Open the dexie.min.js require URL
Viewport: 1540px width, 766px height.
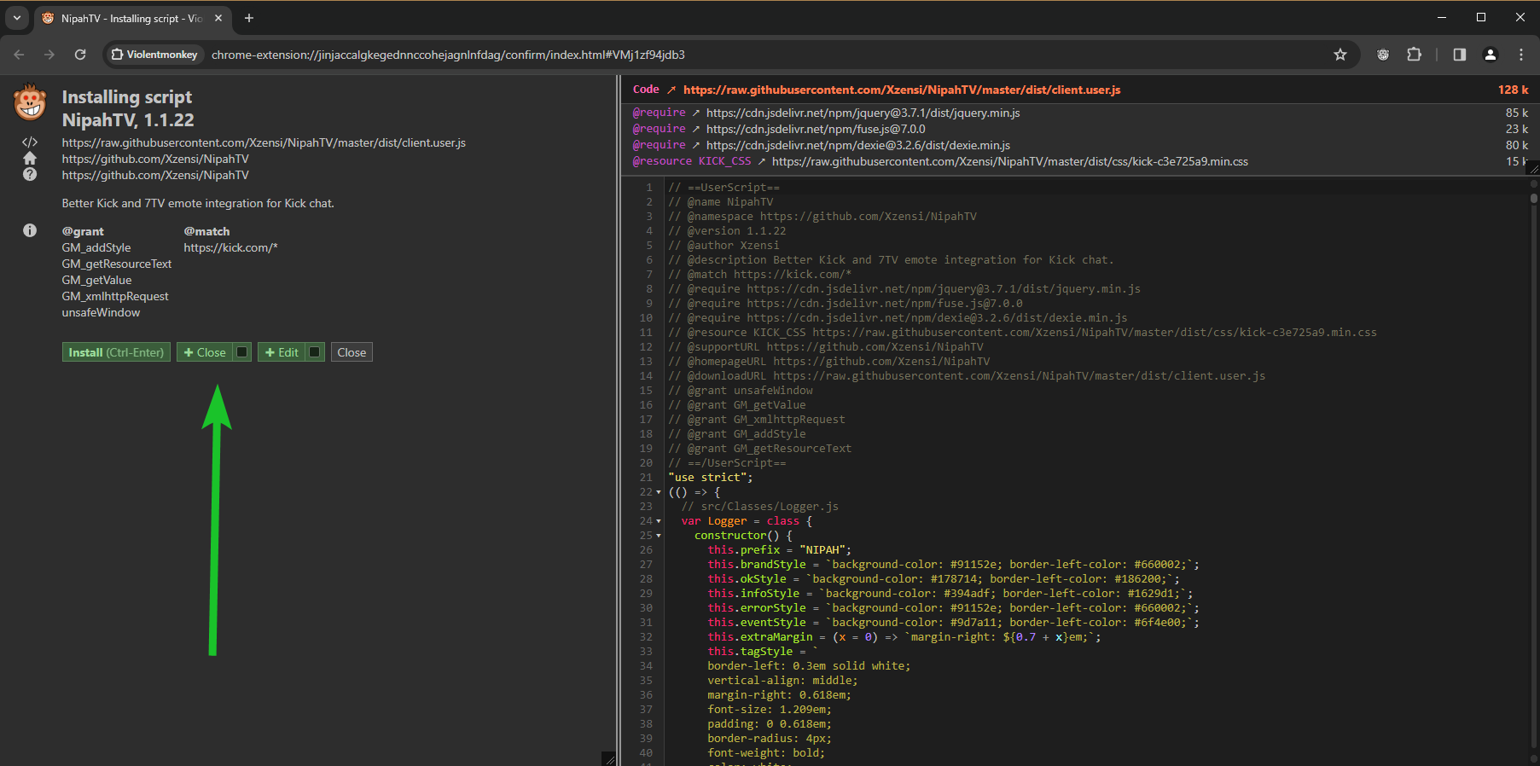858,145
